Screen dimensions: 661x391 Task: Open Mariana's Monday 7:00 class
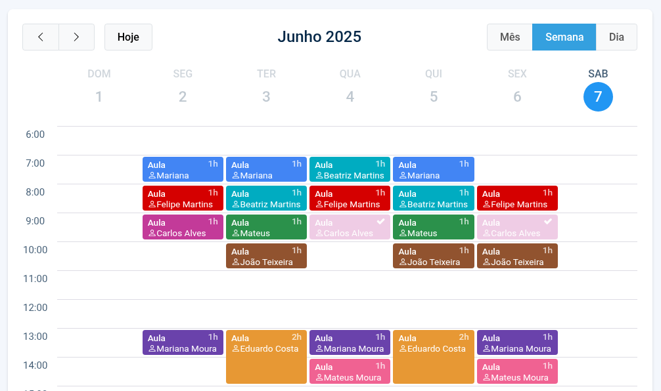[x=183, y=169]
